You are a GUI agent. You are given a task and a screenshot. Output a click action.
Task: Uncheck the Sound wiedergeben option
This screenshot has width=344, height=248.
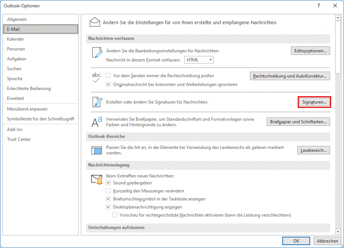click(108, 183)
